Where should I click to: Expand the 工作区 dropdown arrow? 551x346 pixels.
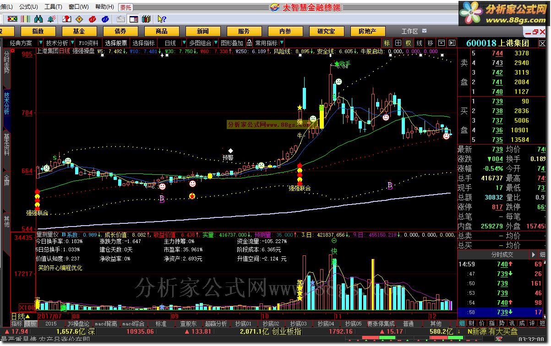[424, 31]
